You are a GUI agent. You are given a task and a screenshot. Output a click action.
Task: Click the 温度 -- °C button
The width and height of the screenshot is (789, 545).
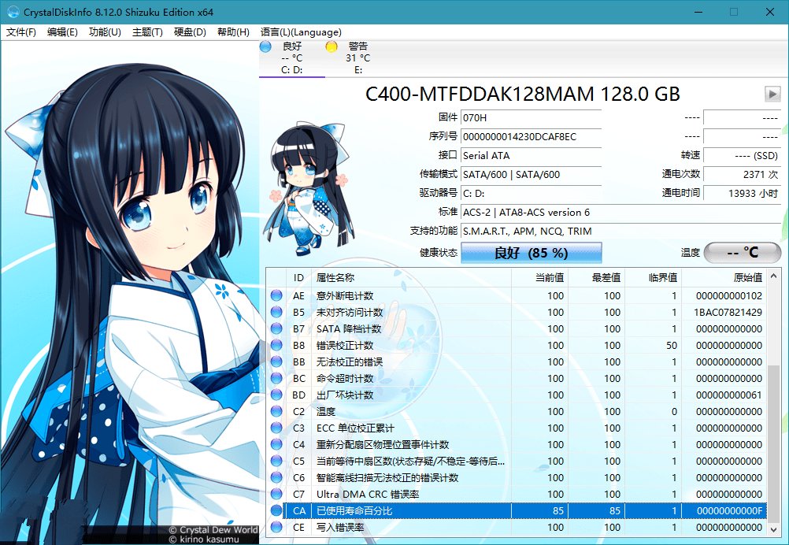tap(741, 253)
